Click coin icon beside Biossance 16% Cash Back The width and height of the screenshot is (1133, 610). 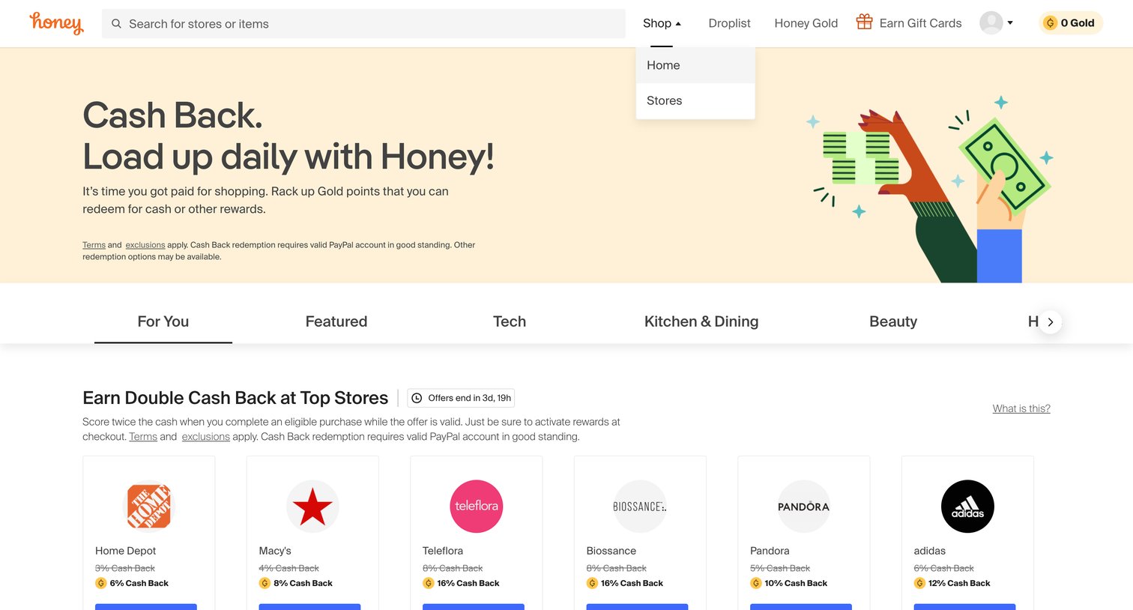(x=592, y=583)
